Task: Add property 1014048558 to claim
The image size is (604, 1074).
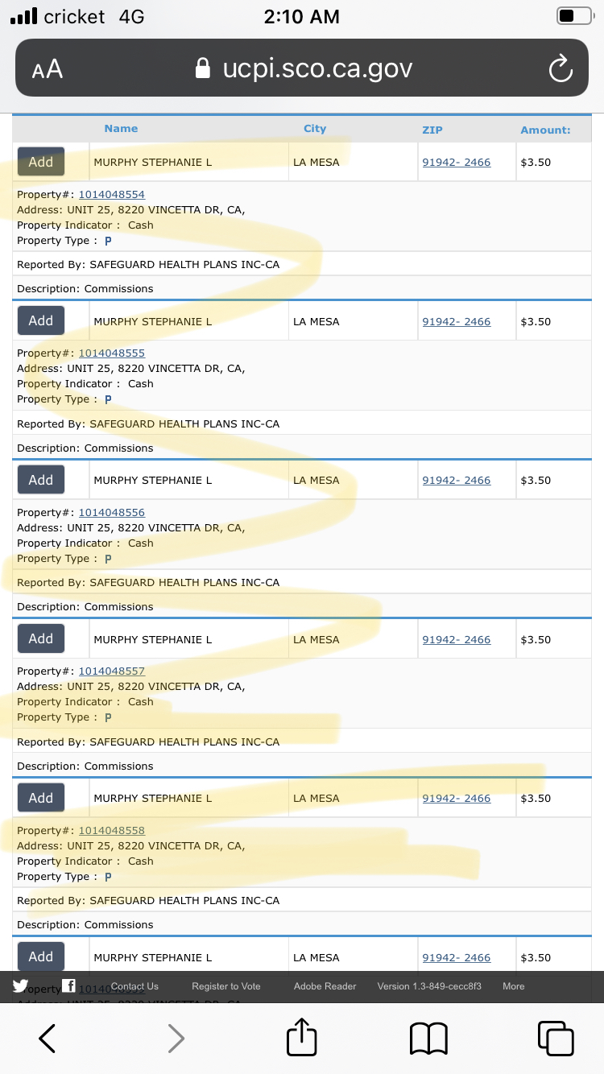Action: pyautogui.click(x=41, y=798)
